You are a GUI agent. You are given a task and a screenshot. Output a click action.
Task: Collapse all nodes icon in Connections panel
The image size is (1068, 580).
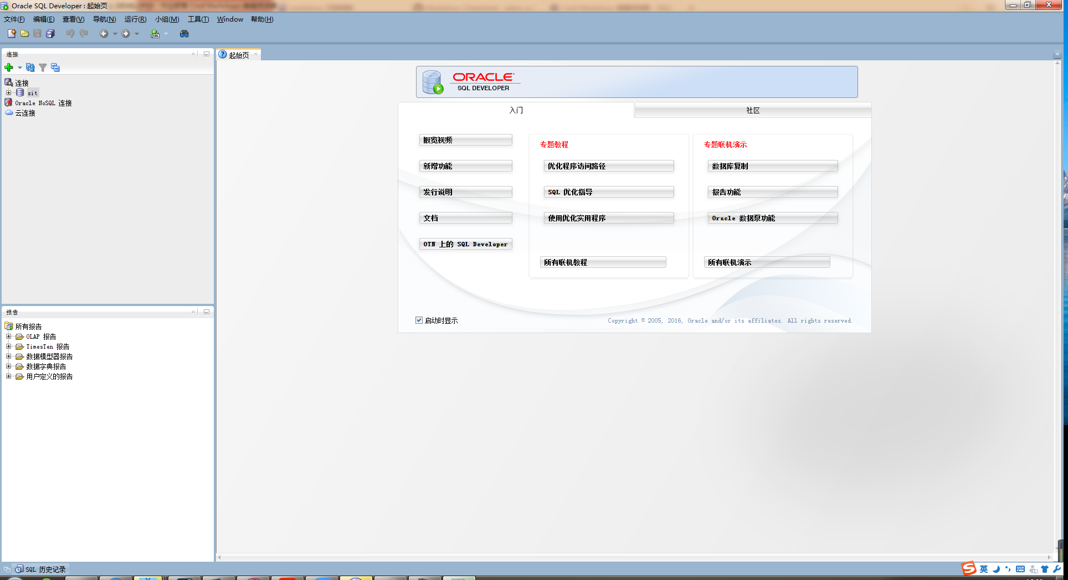[x=55, y=68]
